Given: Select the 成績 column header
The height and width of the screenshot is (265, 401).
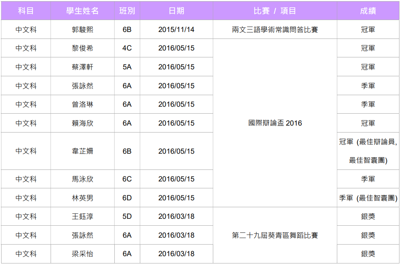Looking at the screenshot, I should coord(368,11).
